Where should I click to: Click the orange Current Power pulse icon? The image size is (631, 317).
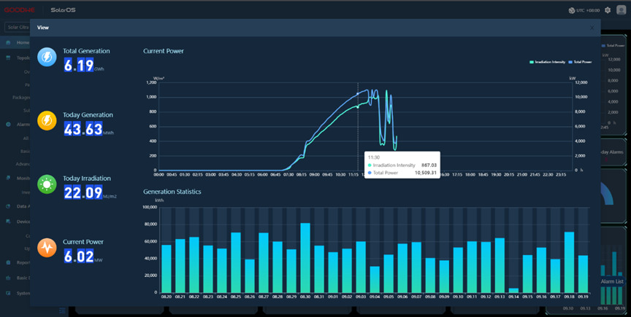[47, 248]
